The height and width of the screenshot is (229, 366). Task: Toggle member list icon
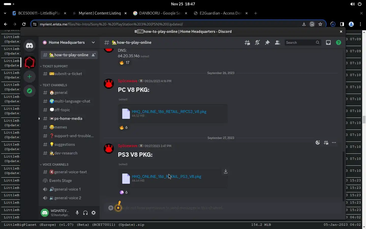tap(278, 43)
